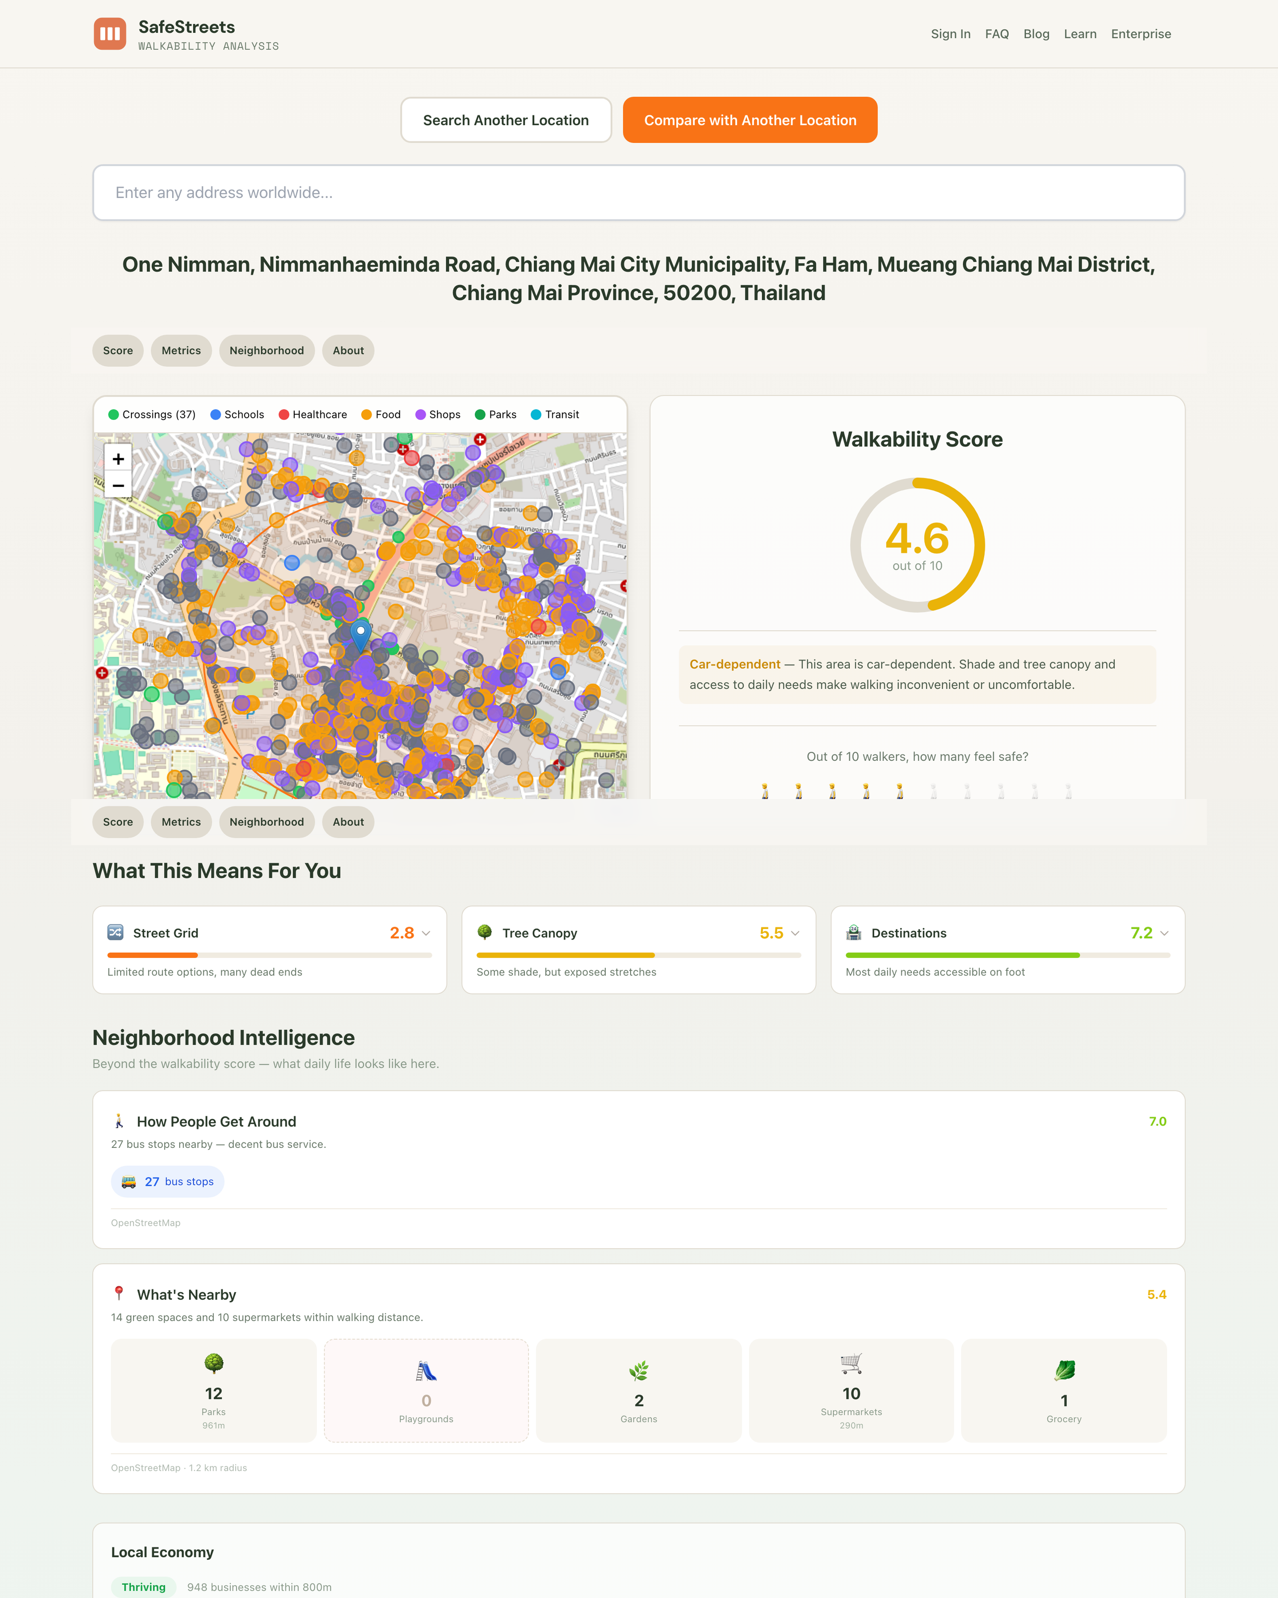Toggle the Healthcare legend filter

coord(313,414)
